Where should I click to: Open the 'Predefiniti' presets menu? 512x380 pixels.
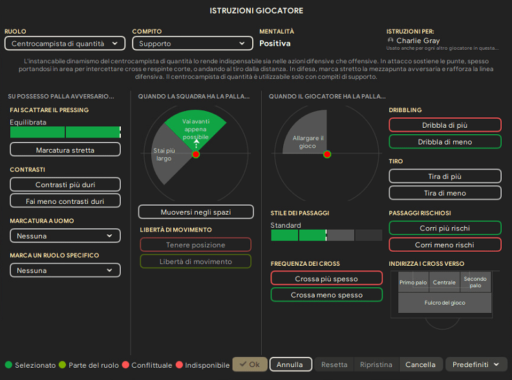pos(475,365)
